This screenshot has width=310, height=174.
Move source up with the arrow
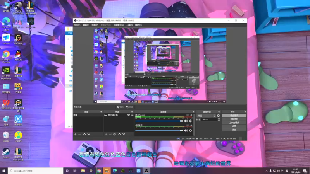coord(120,134)
